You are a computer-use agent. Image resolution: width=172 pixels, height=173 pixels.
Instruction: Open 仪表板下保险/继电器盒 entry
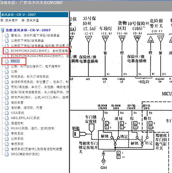pos(27,41)
